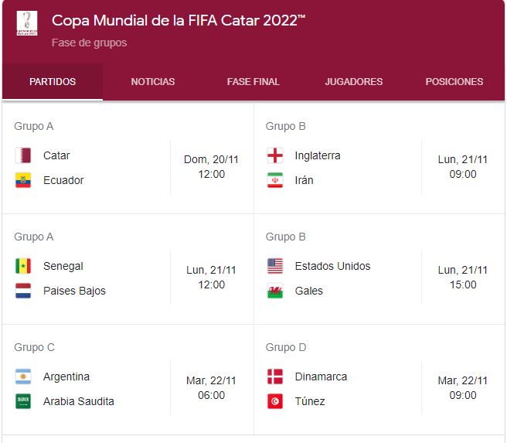Open the FASE FINAL tab
This screenshot has height=443, width=507.
(253, 82)
